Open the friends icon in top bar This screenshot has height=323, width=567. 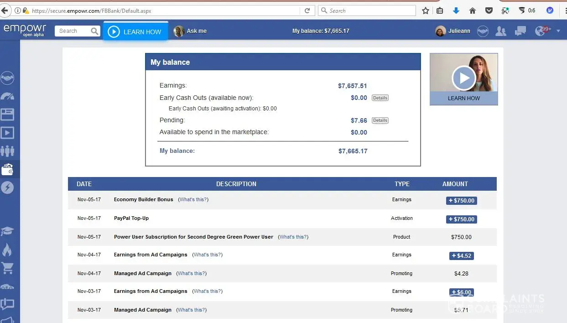[501, 31]
